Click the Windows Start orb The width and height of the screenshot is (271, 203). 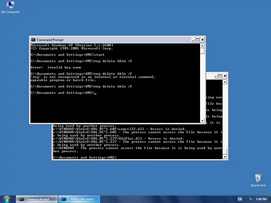tap(7, 199)
